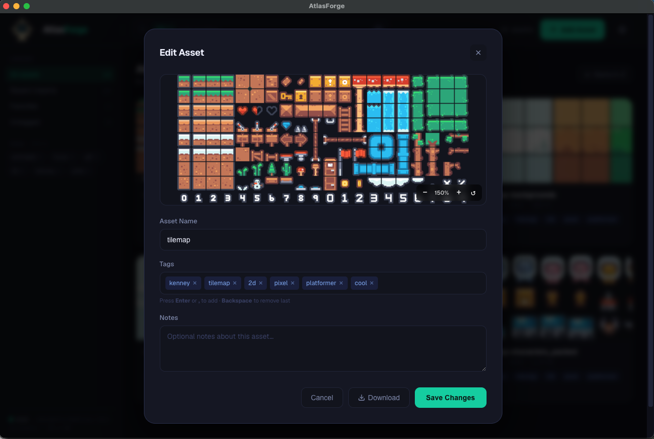Click the 150% zoom value
Viewport: 654px width, 439px height.
point(441,193)
